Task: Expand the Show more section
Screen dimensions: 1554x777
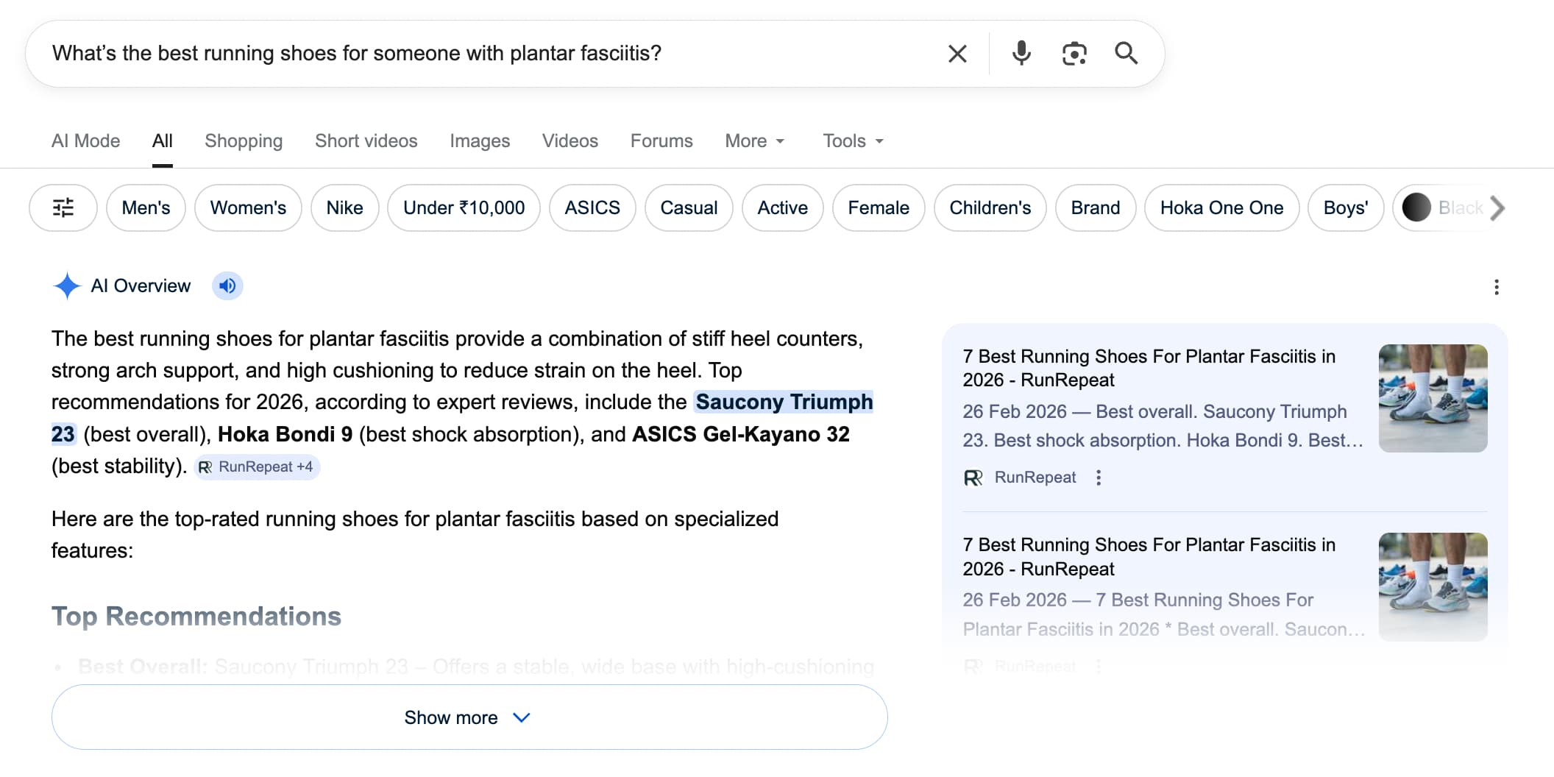Action: (x=469, y=717)
